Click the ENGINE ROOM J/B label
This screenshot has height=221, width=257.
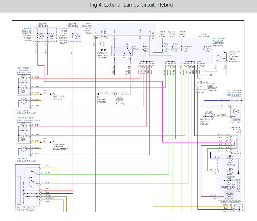pos(27,30)
